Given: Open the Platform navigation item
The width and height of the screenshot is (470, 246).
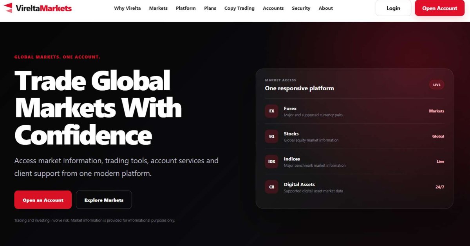Looking at the screenshot, I should [x=186, y=8].
